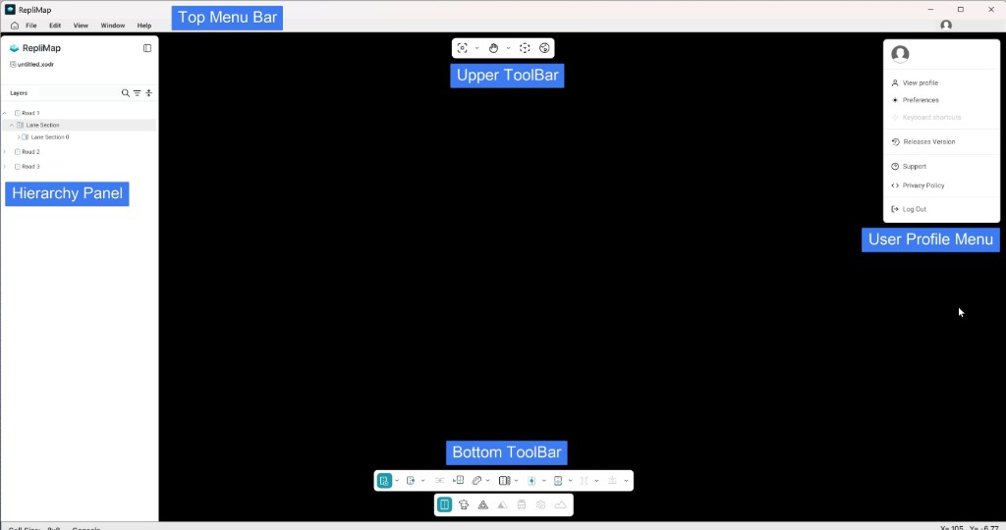Select the active teal lane mode icon
Image resolution: width=1006 pixels, height=530 pixels.
click(444, 505)
